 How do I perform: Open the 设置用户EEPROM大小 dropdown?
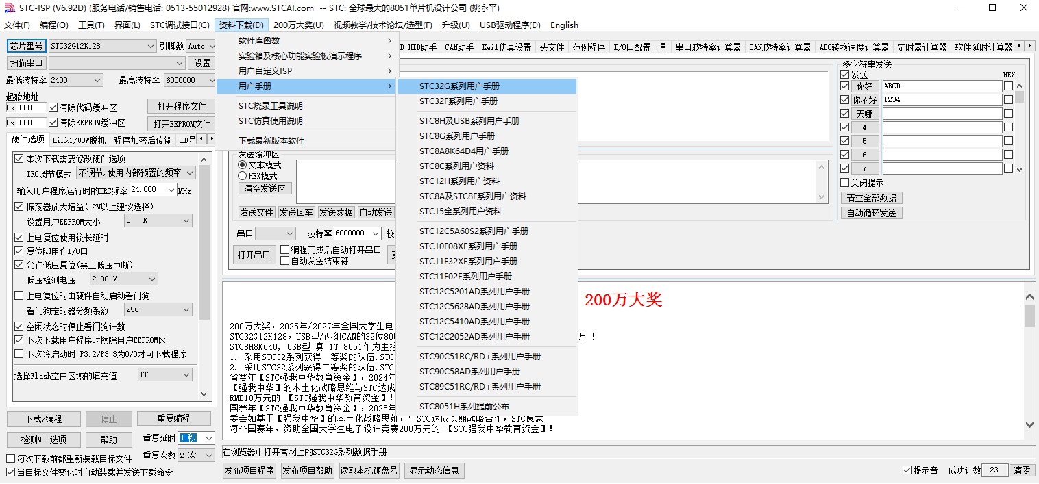click(x=158, y=221)
